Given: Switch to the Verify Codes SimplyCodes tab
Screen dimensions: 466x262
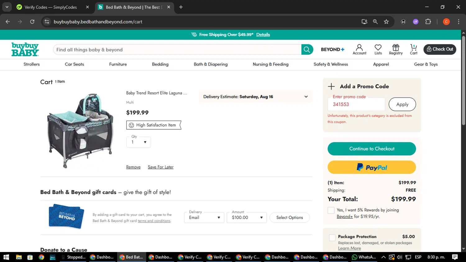Looking at the screenshot, I should tap(51, 7).
